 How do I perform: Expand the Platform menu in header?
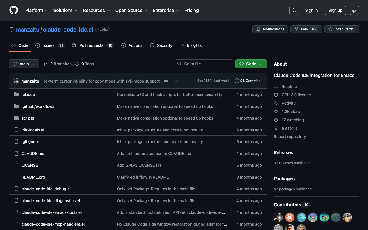coord(37,10)
